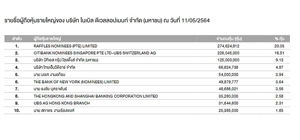Click shareholder นาย สถาพร งามเรืองพงศ์
Image resolution: width=300 pixels, height=140 pixels.
click(54, 110)
